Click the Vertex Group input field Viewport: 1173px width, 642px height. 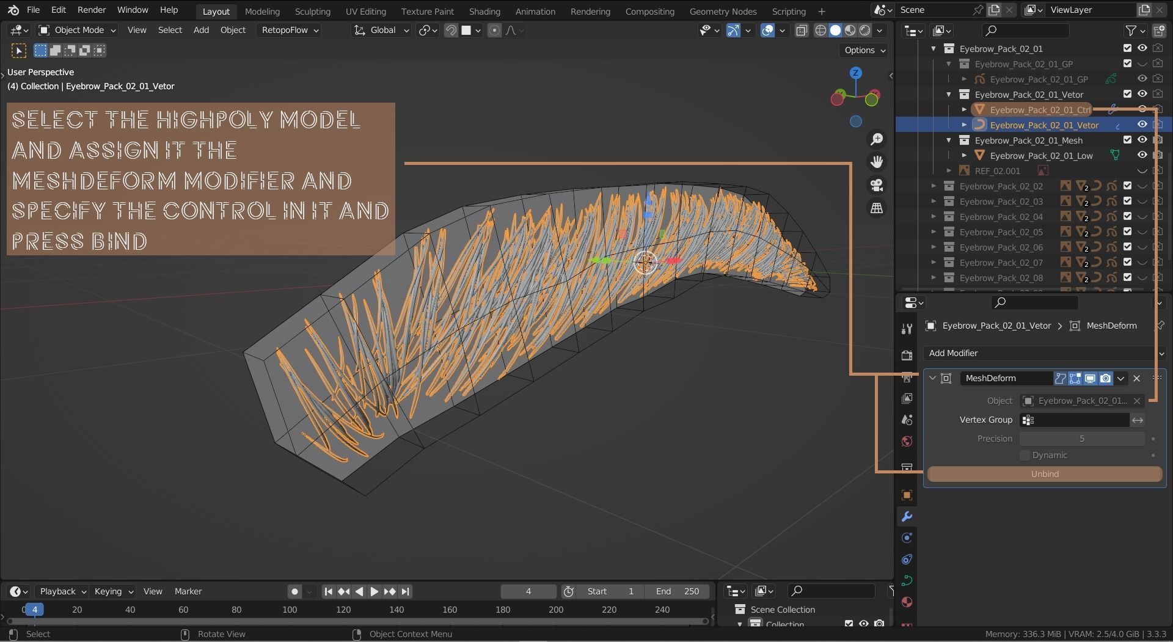pyautogui.click(x=1074, y=420)
